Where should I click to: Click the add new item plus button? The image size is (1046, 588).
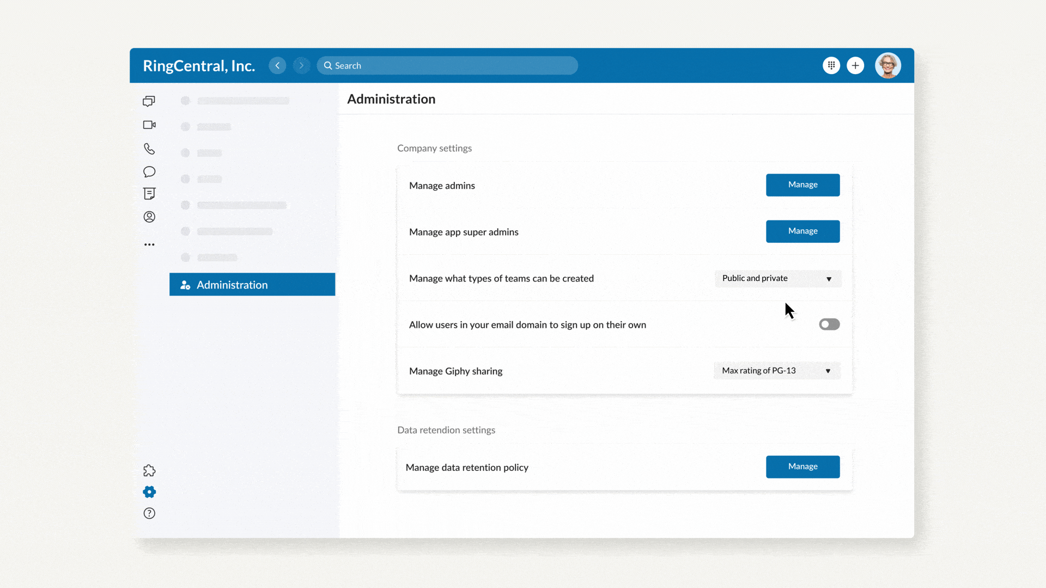(x=856, y=65)
